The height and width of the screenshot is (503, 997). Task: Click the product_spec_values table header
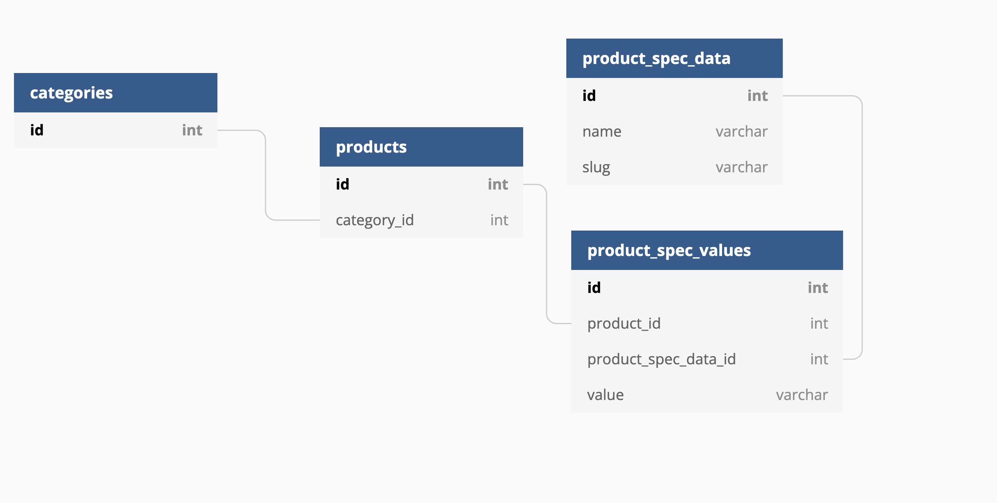707,250
